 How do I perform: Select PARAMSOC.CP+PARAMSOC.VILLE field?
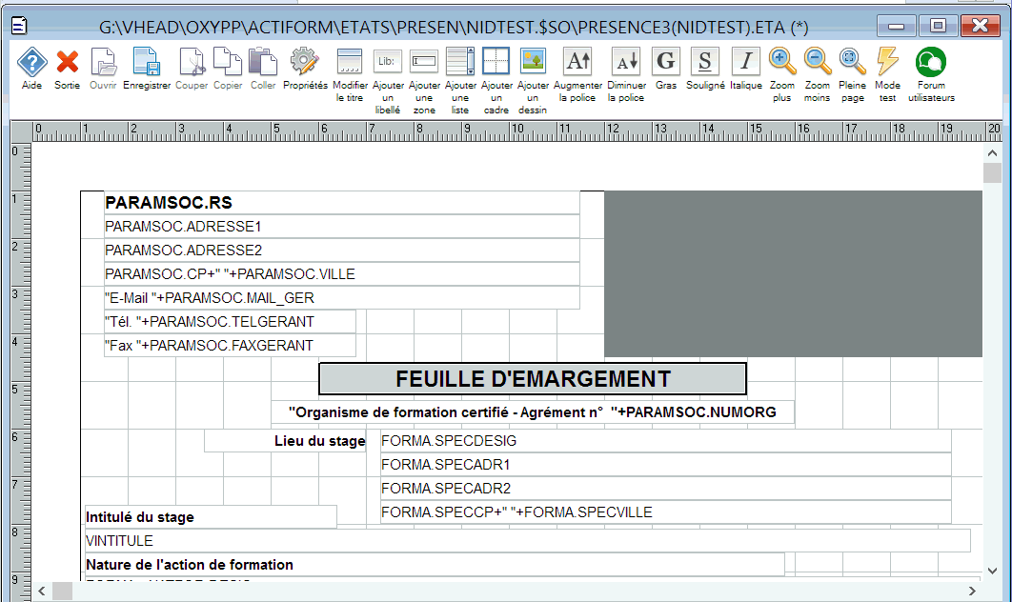(x=341, y=274)
